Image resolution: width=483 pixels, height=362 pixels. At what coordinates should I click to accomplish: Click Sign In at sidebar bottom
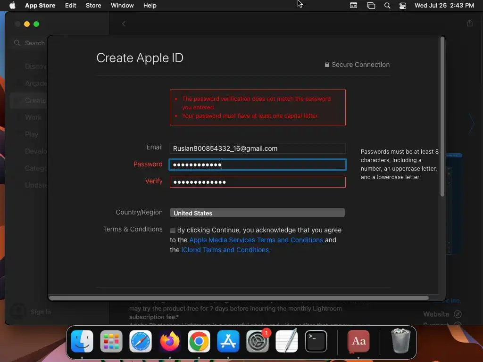41,312
